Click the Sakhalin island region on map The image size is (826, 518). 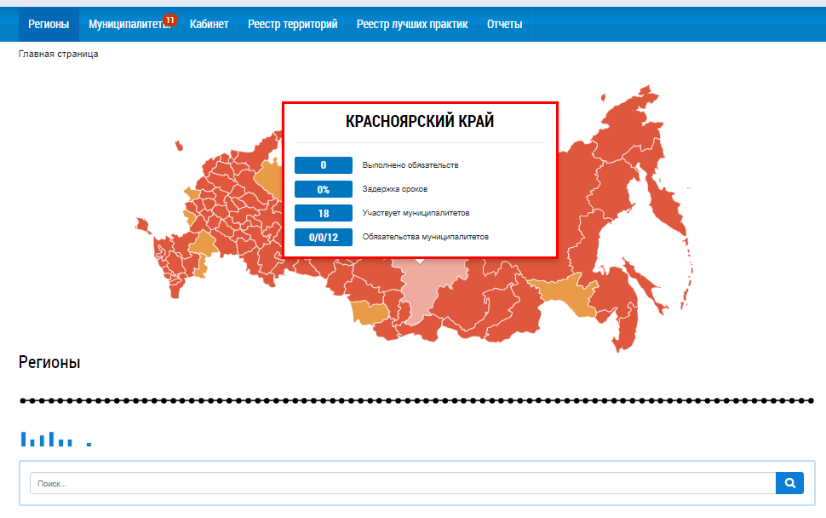pos(645,285)
